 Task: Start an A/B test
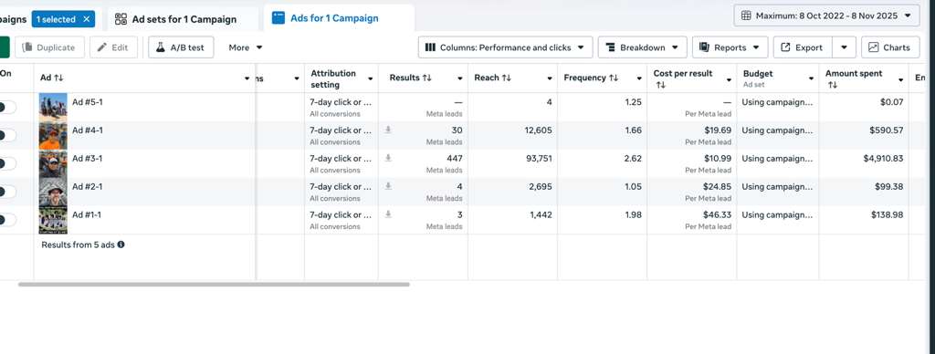[181, 47]
